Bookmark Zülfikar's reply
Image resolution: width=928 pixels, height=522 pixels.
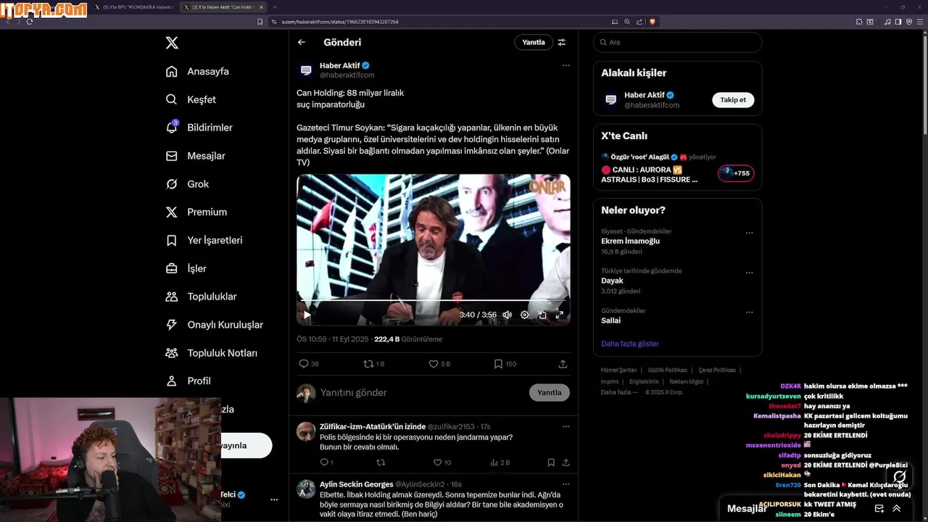click(551, 463)
